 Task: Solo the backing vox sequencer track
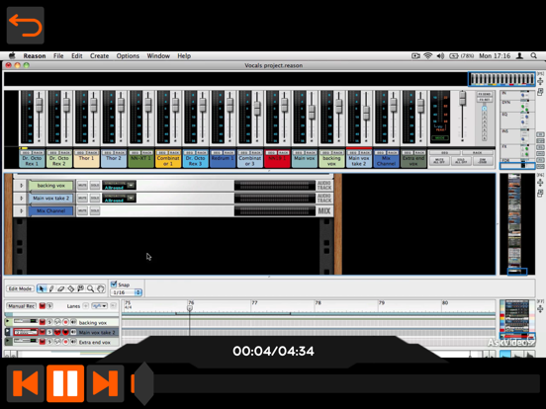click(x=49, y=322)
